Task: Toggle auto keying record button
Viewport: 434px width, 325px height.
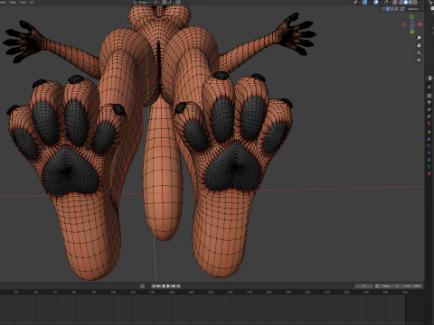Action: click(143, 286)
